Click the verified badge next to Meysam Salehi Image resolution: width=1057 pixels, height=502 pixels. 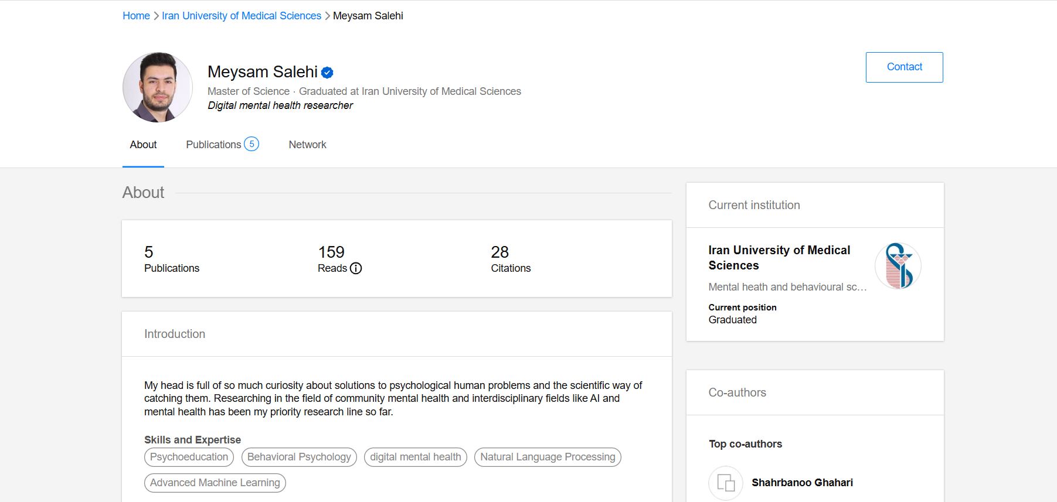click(x=327, y=73)
